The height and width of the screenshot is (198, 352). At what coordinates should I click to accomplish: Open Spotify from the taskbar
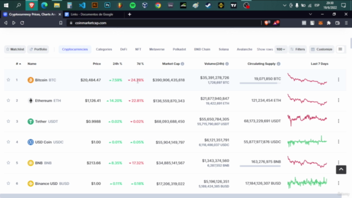[133, 5]
